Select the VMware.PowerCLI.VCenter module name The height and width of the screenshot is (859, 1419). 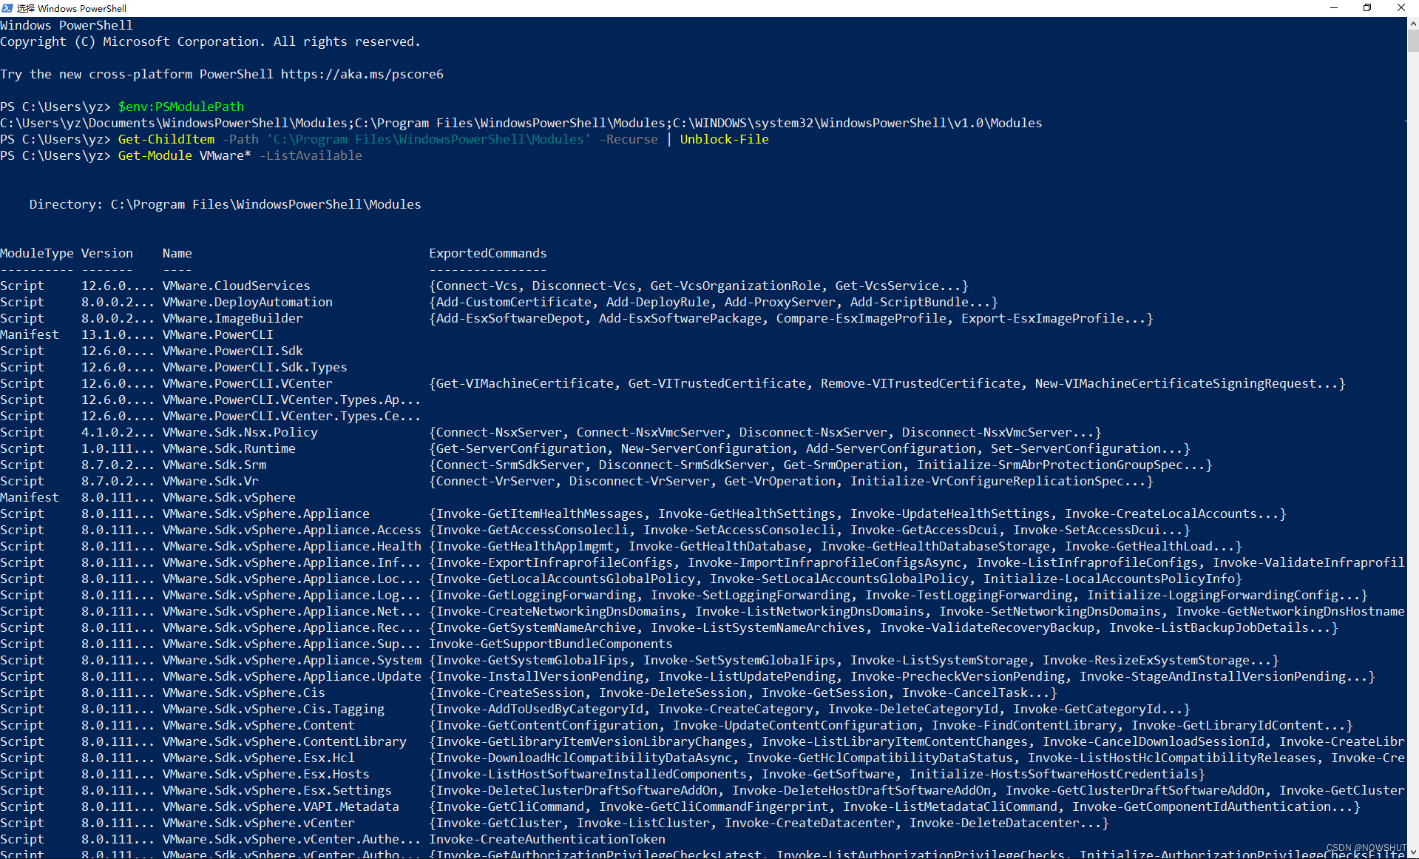[248, 383]
